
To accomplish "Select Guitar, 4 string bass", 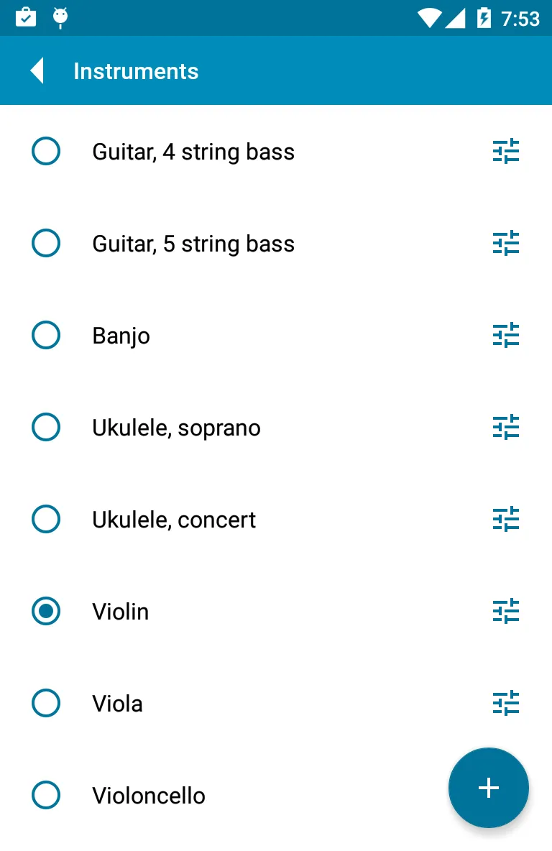I will point(46,152).
